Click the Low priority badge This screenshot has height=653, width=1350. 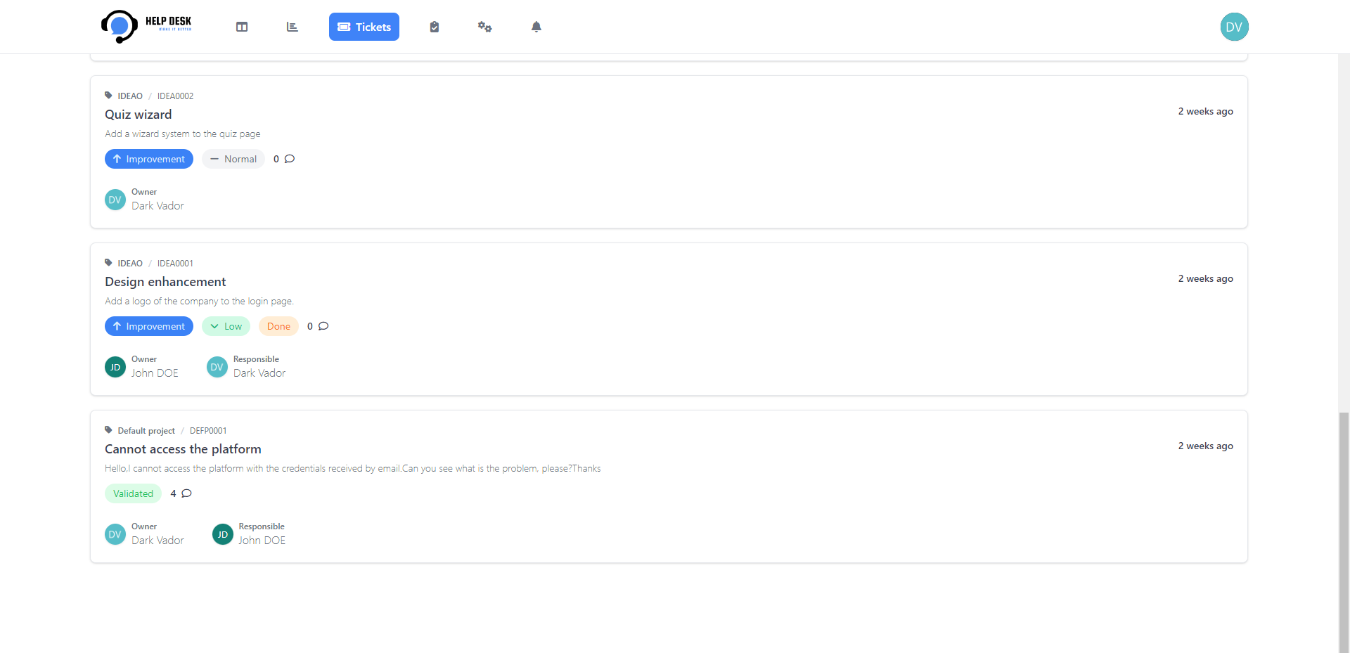coord(226,326)
